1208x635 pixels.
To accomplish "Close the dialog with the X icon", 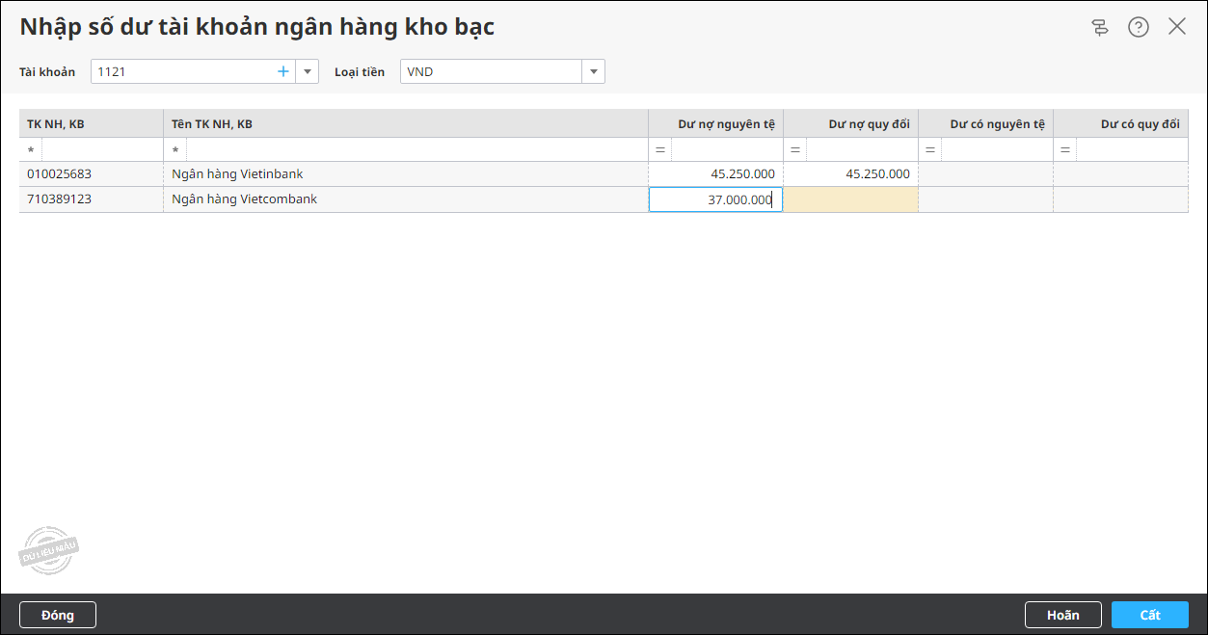I will click(1177, 27).
